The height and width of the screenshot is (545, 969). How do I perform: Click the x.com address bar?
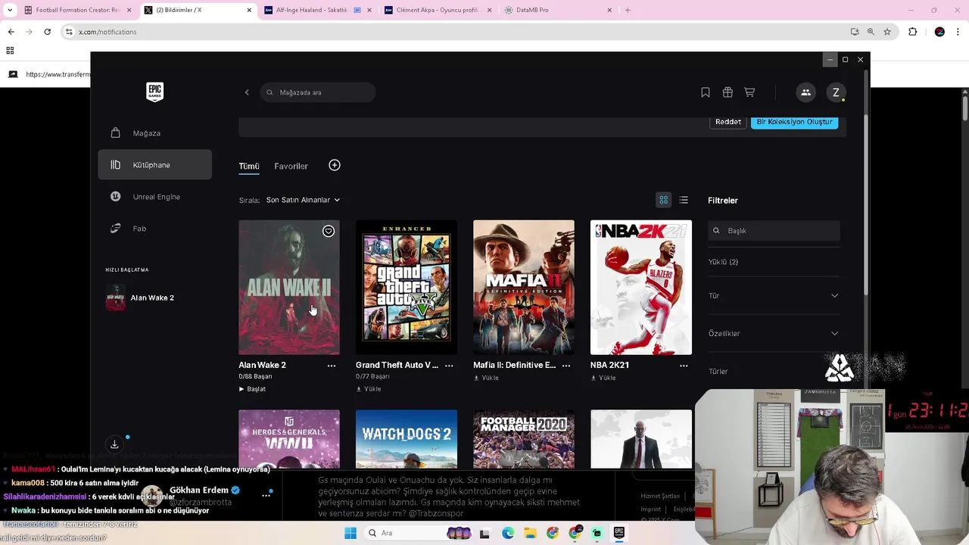point(454,32)
